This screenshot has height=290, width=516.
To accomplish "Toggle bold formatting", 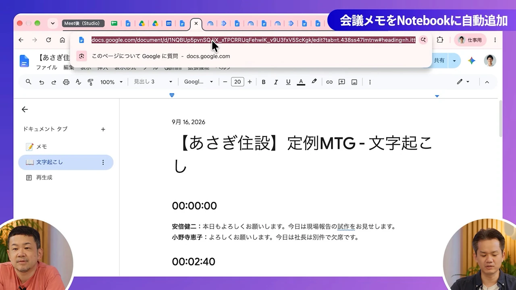I will [264, 82].
